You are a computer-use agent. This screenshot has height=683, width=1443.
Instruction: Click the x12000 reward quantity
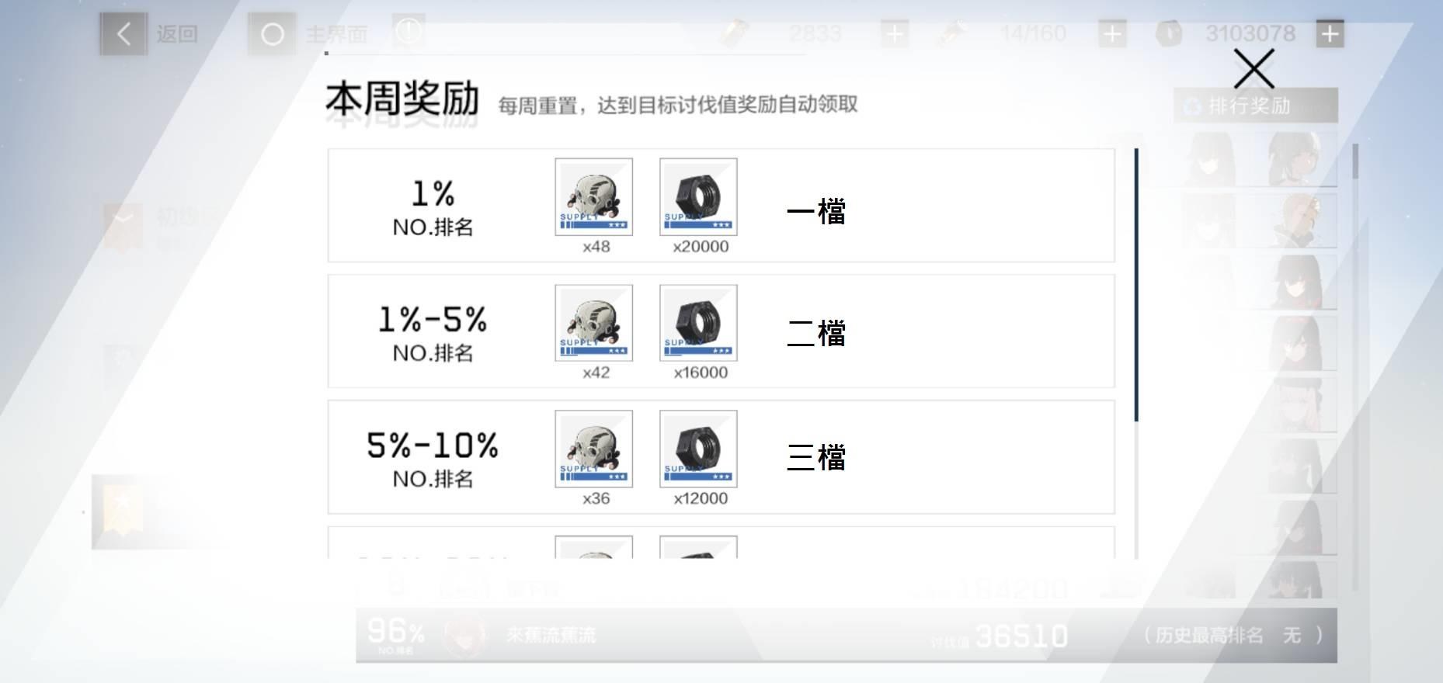(x=701, y=498)
